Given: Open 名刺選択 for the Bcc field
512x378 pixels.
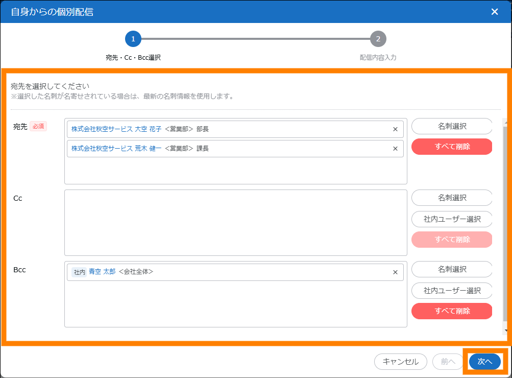Looking at the screenshot, I should (x=452, y=269).
